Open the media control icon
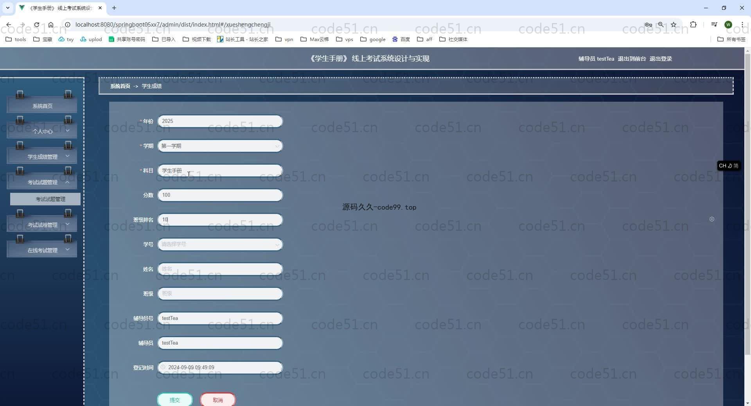Image resolution: width=751 pixels, height=406 pixels. point(714,25)
